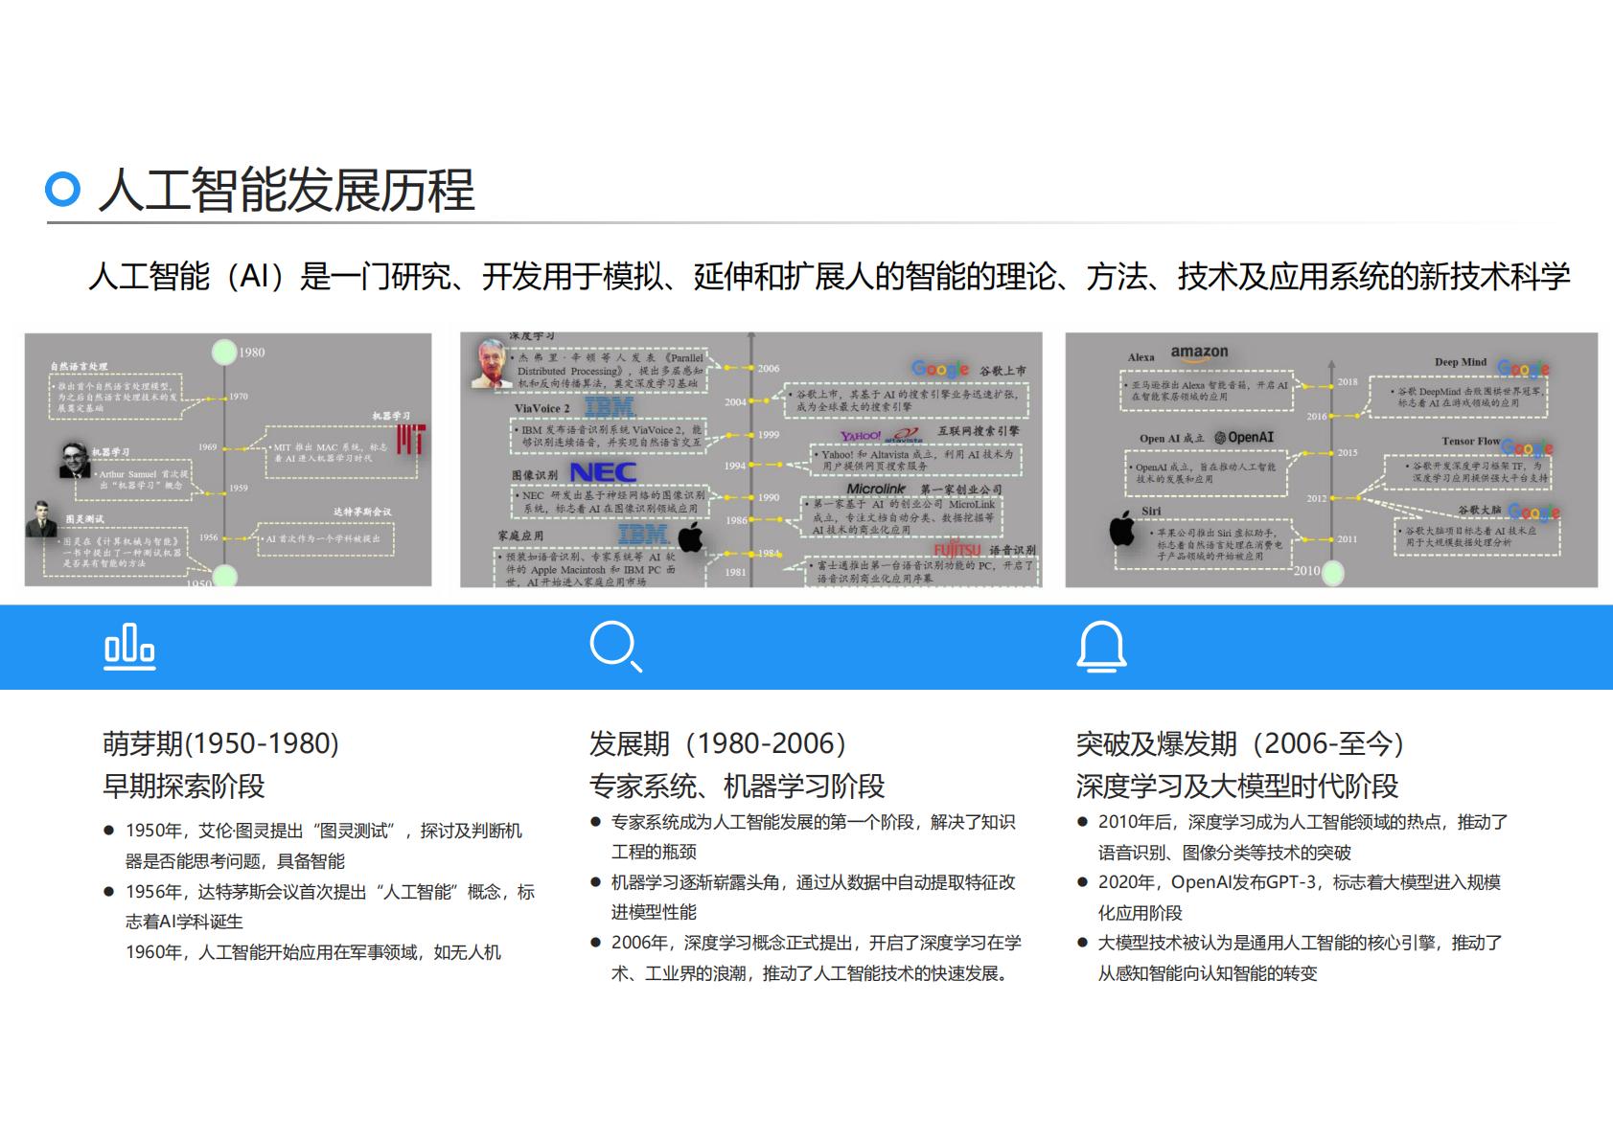The height and width of the screenshot is (1140, 1613).
Task: Click the Google logo near 谷歌上市
Action: [941, 366]
